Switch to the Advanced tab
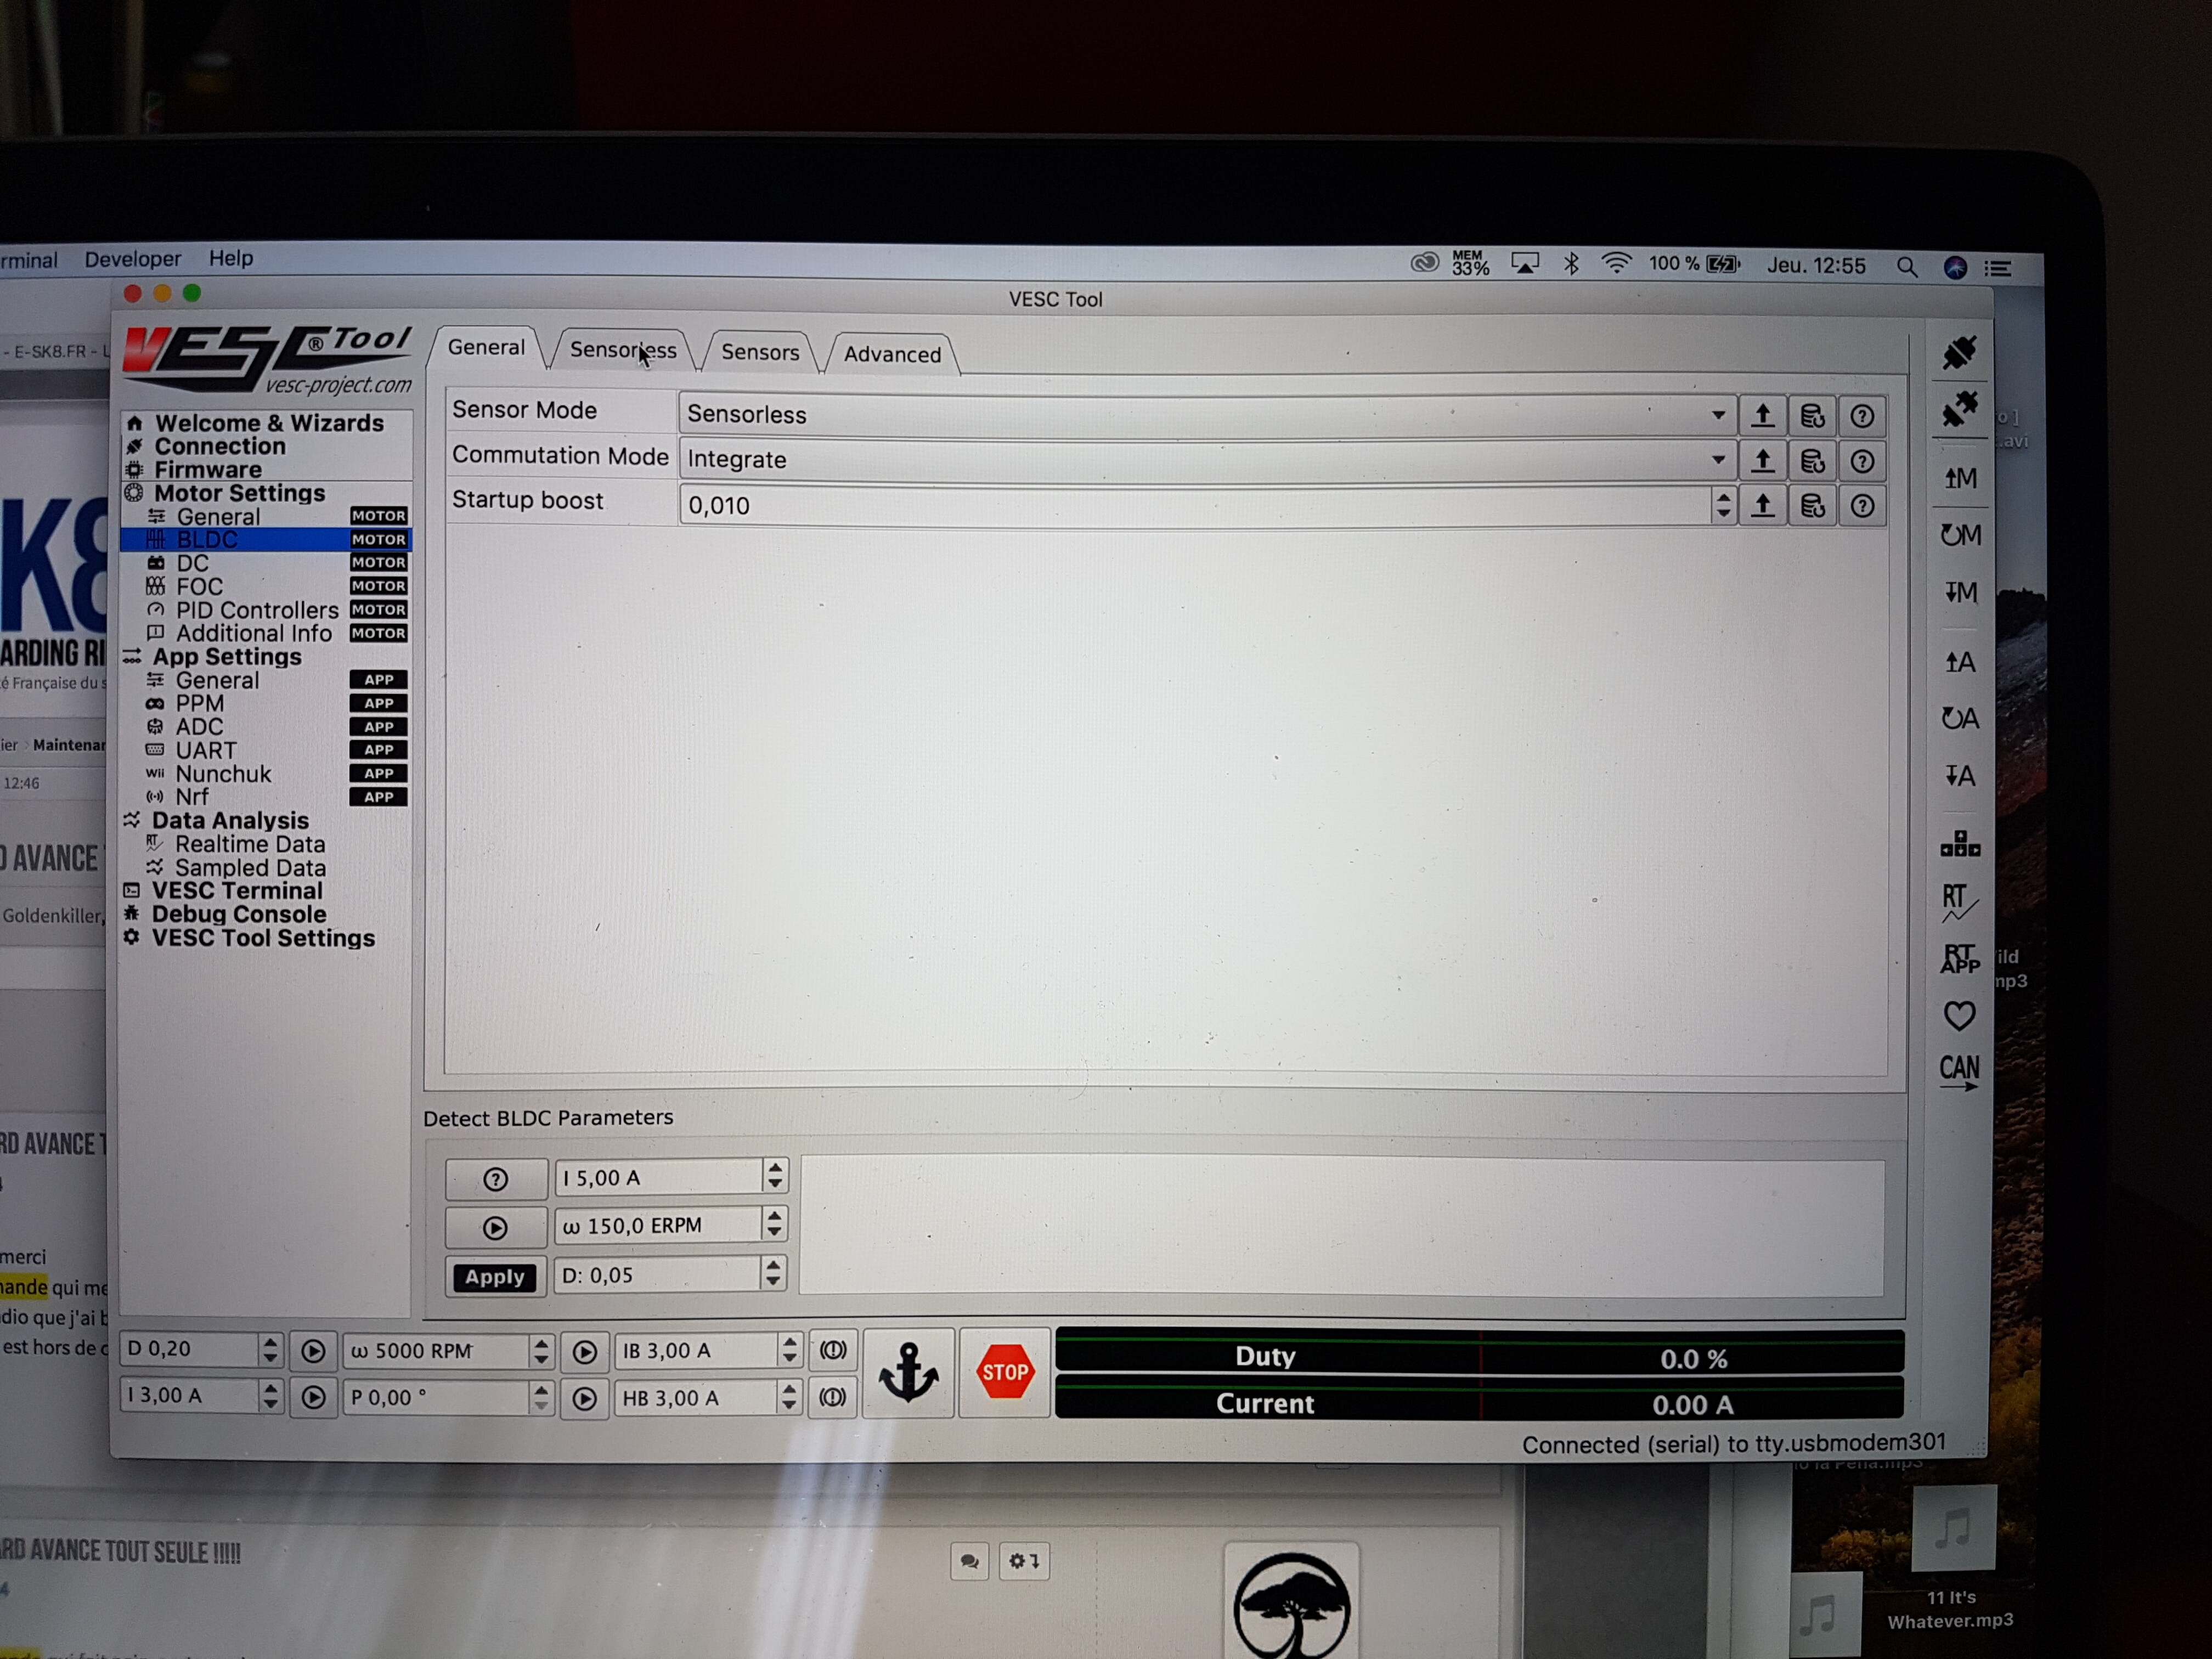The height and width of the screenshot is (1659, 2212). coord(892,354)
